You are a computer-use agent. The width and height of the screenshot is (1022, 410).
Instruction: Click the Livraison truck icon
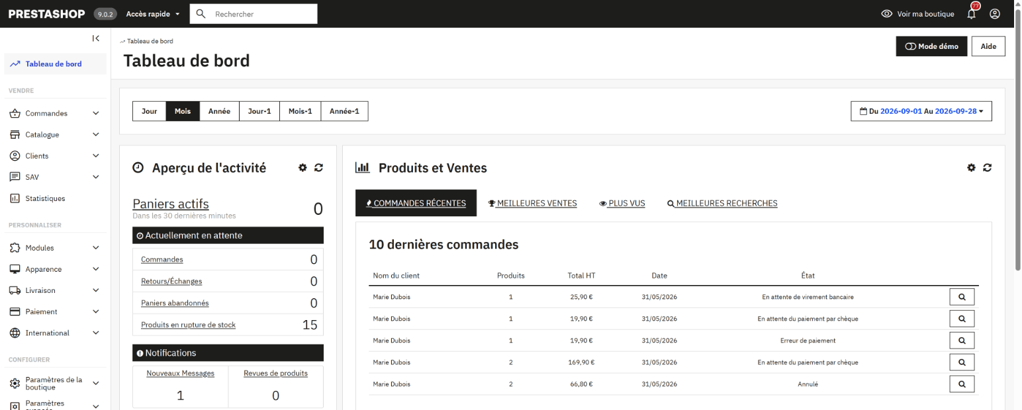15,290
